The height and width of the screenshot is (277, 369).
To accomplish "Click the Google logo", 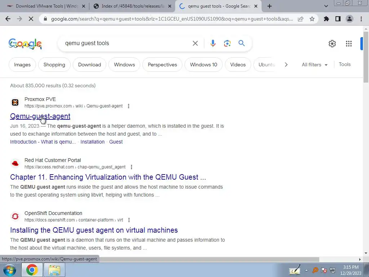I will pyautogui.click(x=25, y=44).
